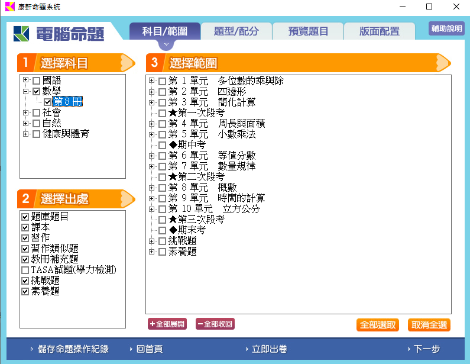
Task: Enable the TASA試題(學力檢測) checkbox
Action: 25,270
